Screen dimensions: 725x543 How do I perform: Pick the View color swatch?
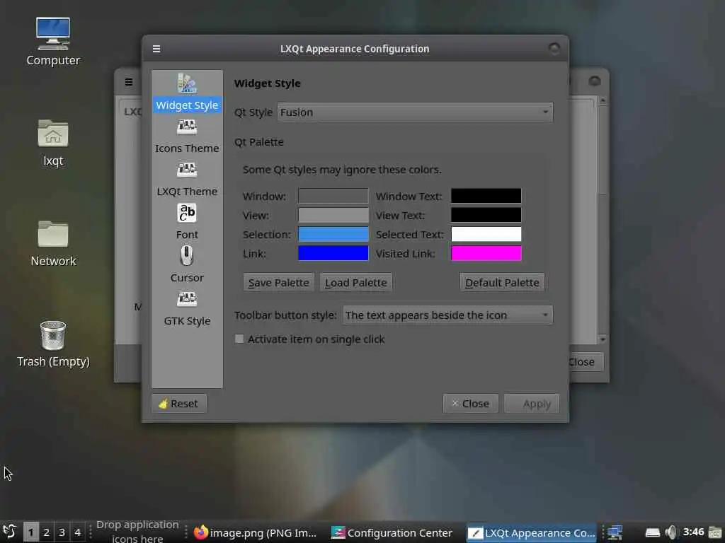tap(333, 215)
